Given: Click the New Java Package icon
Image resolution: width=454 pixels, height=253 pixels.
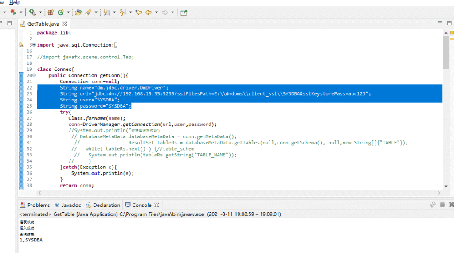Looking at the screenshot, I should (x=51, y=12).
